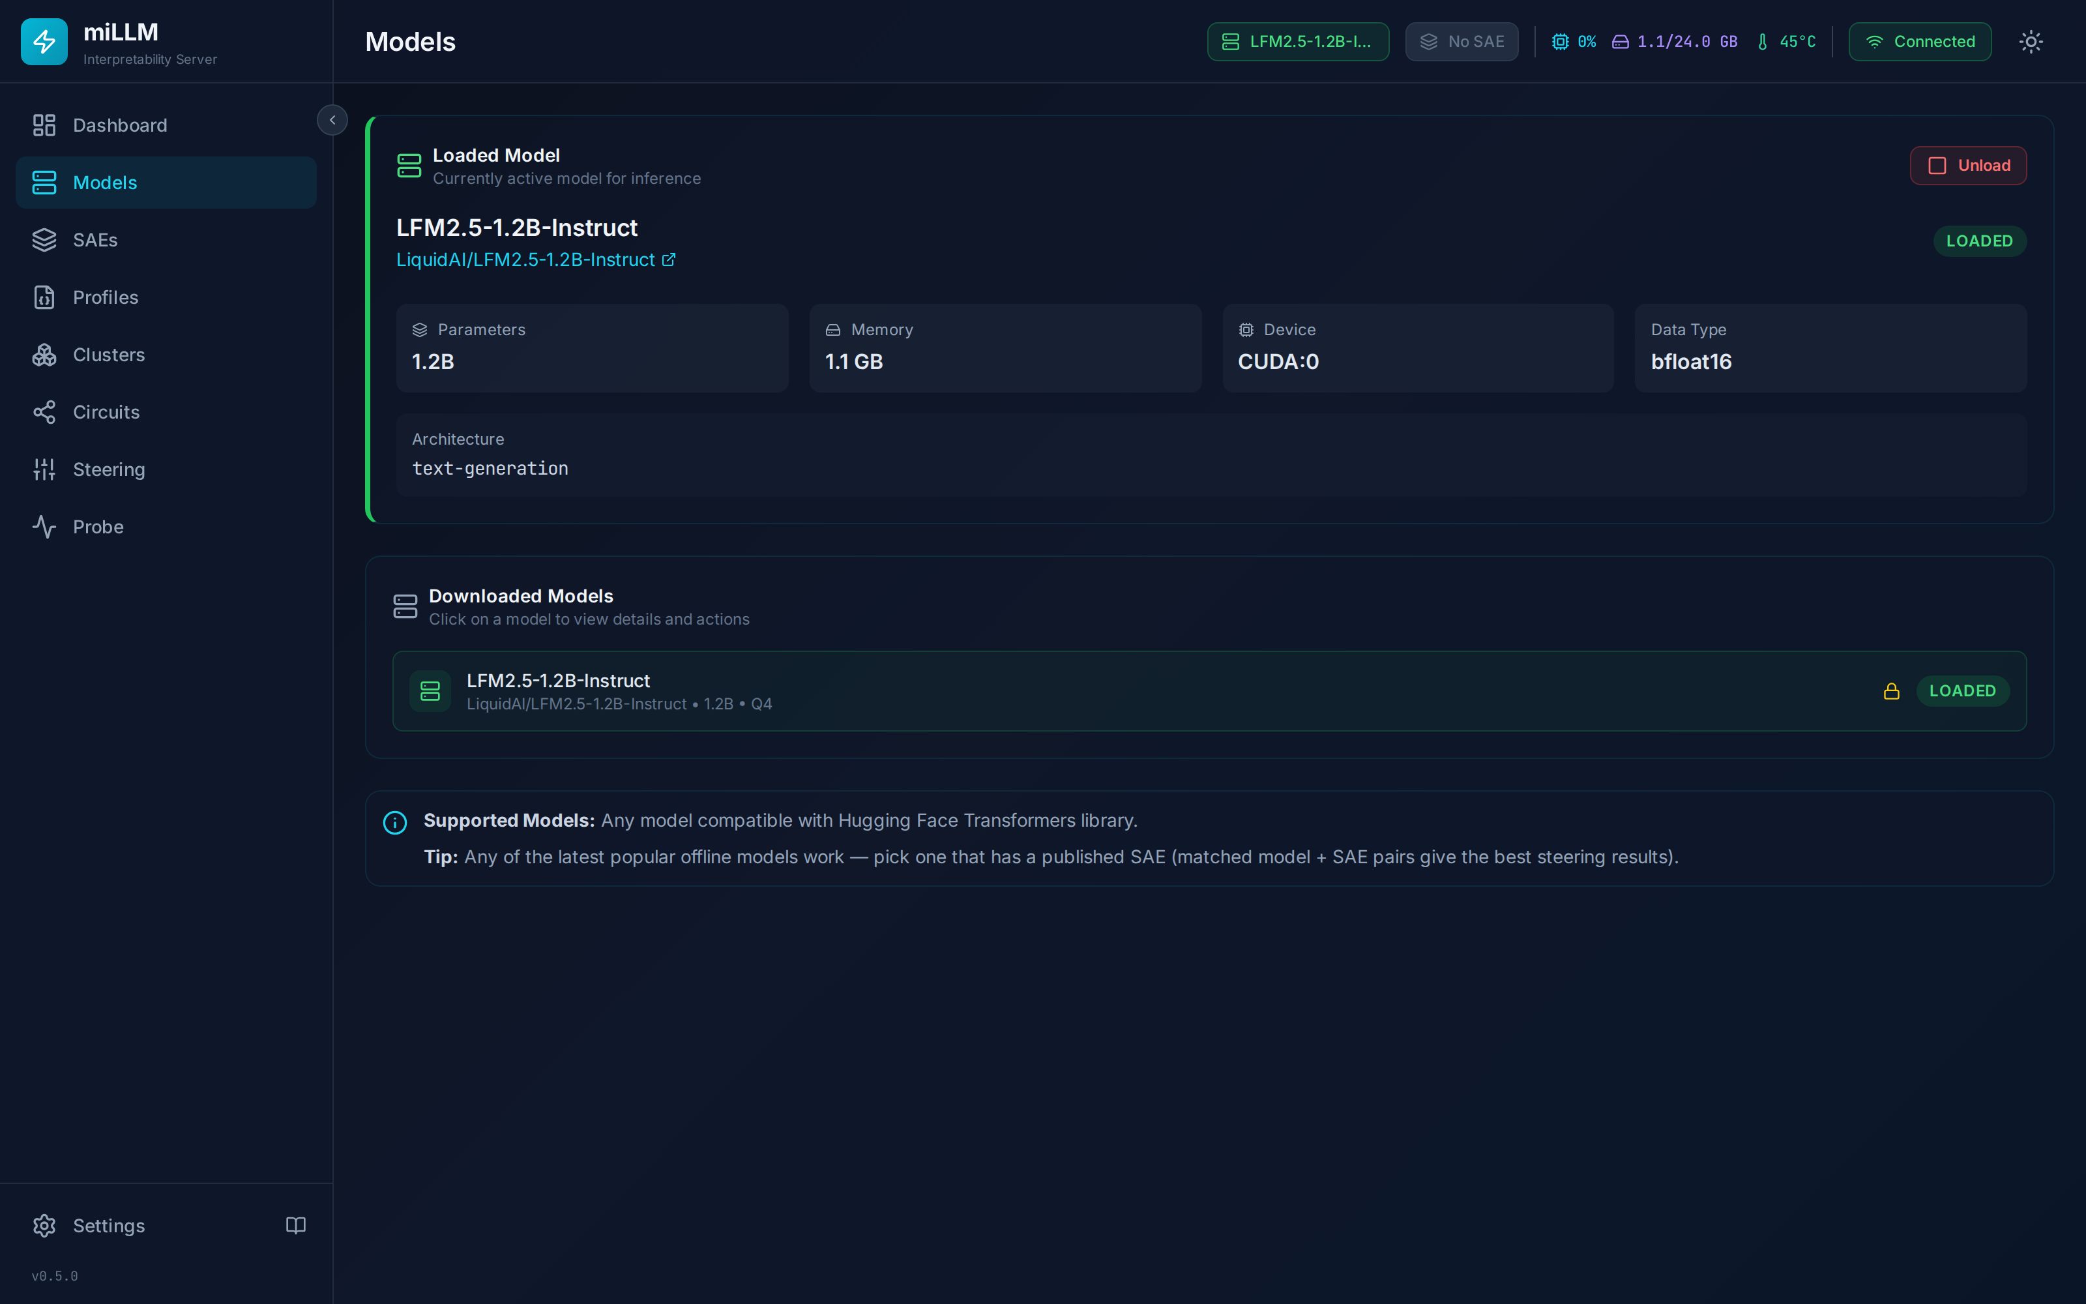Screen dimensions: 2086x1304
Task: Click the miLLM lightning bolt logo
Action: coord(44,41)
